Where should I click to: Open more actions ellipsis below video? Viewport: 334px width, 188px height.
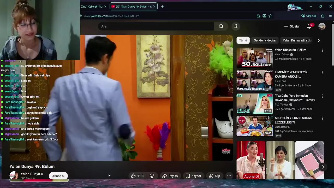tap(229, 176)
